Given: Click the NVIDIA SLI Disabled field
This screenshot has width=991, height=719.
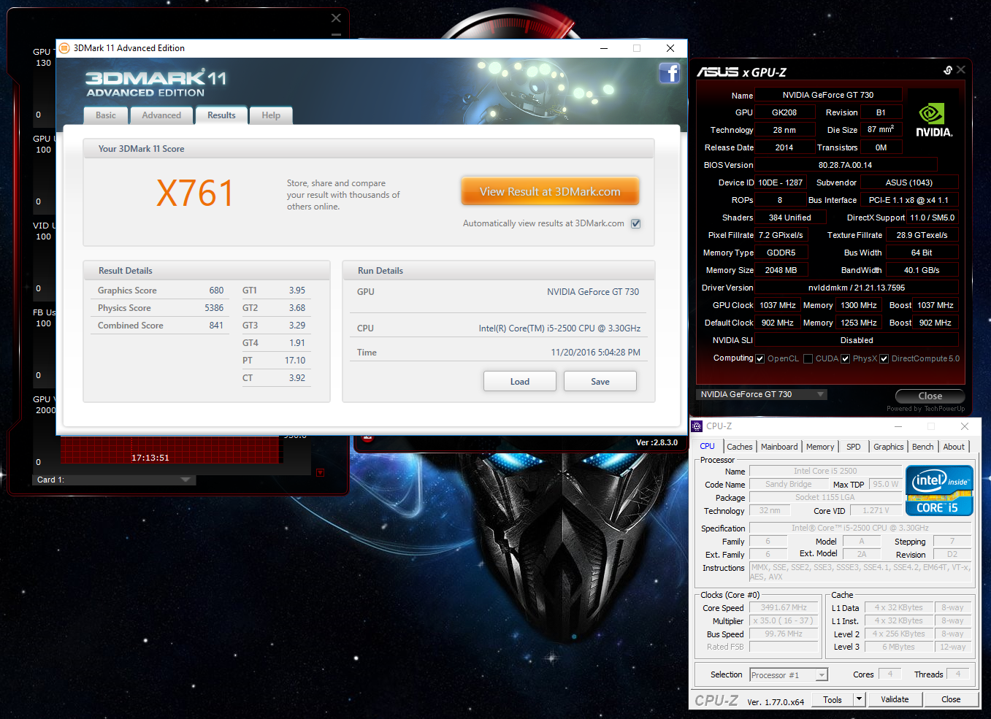Looking at the screenshot, I should pyautogui.click(x=857, y=340).
